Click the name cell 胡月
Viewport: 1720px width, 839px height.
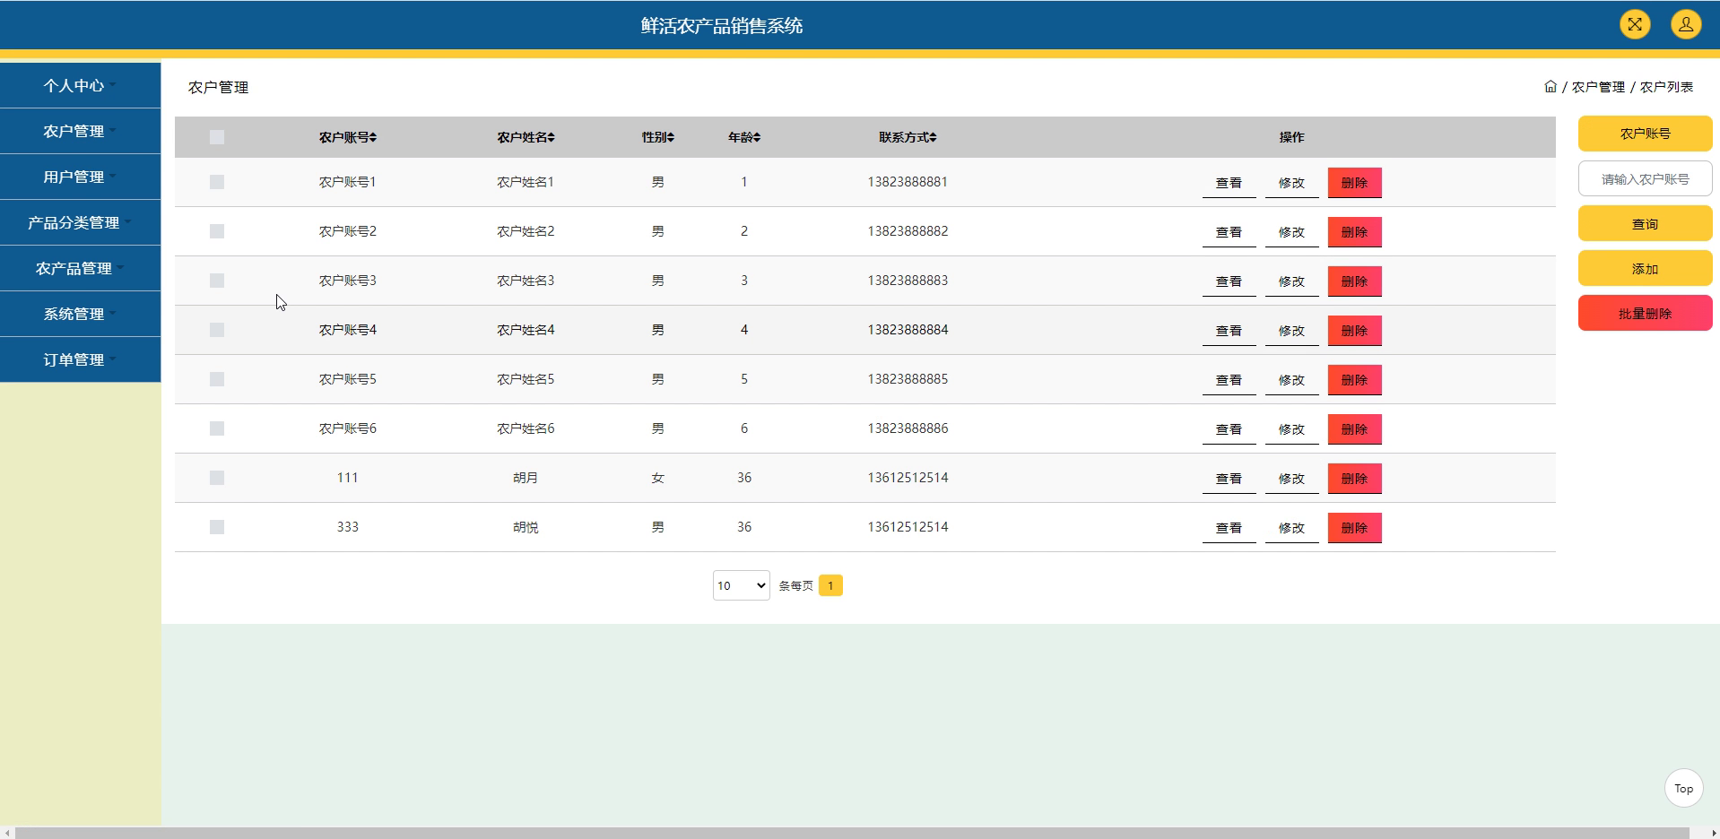[526, 478]
